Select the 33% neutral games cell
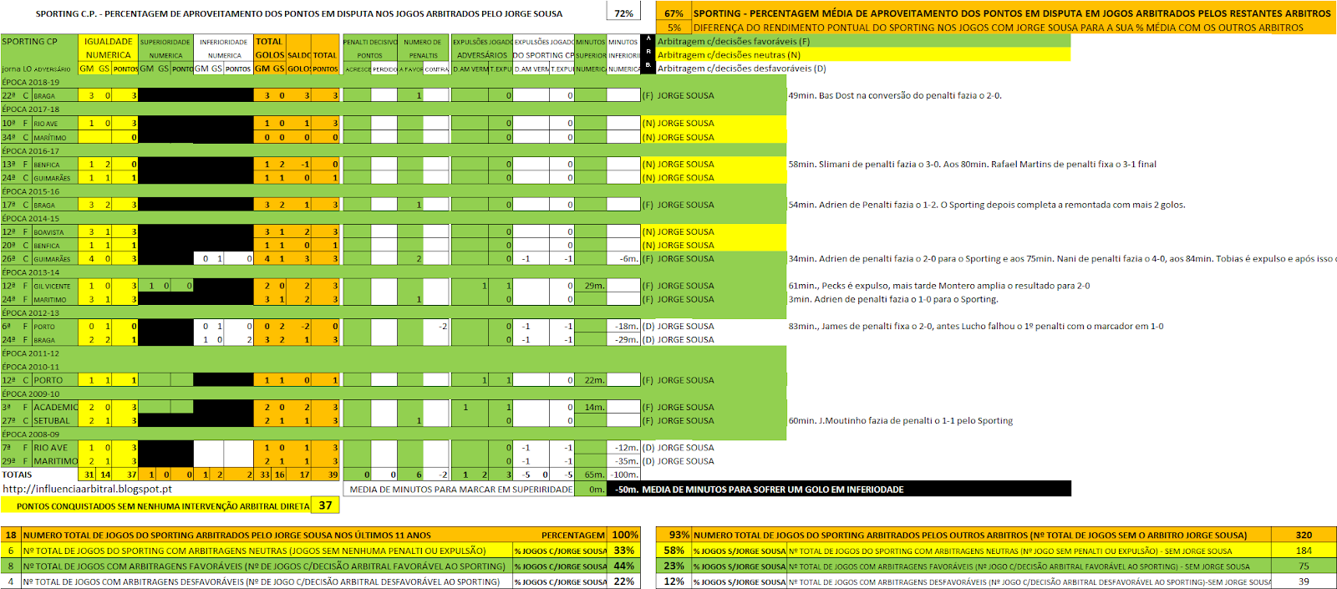 [624, 551]
